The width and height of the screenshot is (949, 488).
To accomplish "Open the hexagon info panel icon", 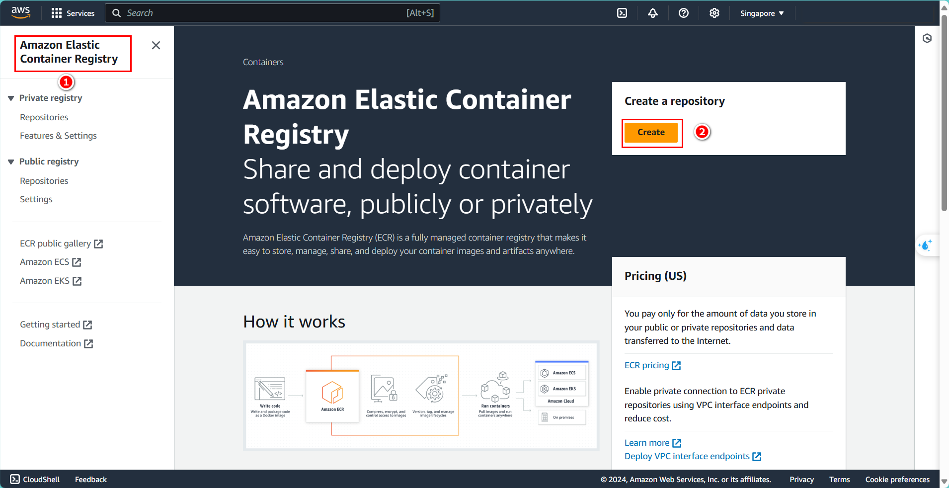I will tap(927, 38).
